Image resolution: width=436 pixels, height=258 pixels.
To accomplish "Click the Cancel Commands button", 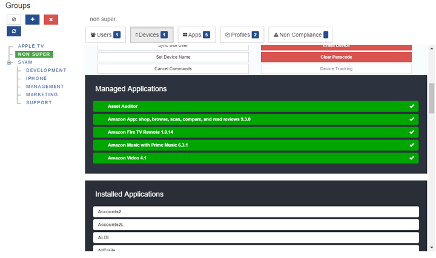I will (173, 68).
